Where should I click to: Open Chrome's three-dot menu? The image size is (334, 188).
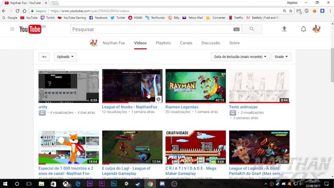[330, 11]
